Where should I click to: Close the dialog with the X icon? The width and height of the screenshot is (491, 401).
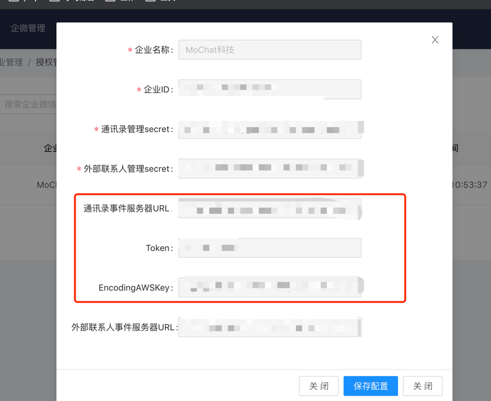click(x=435, y=40)
